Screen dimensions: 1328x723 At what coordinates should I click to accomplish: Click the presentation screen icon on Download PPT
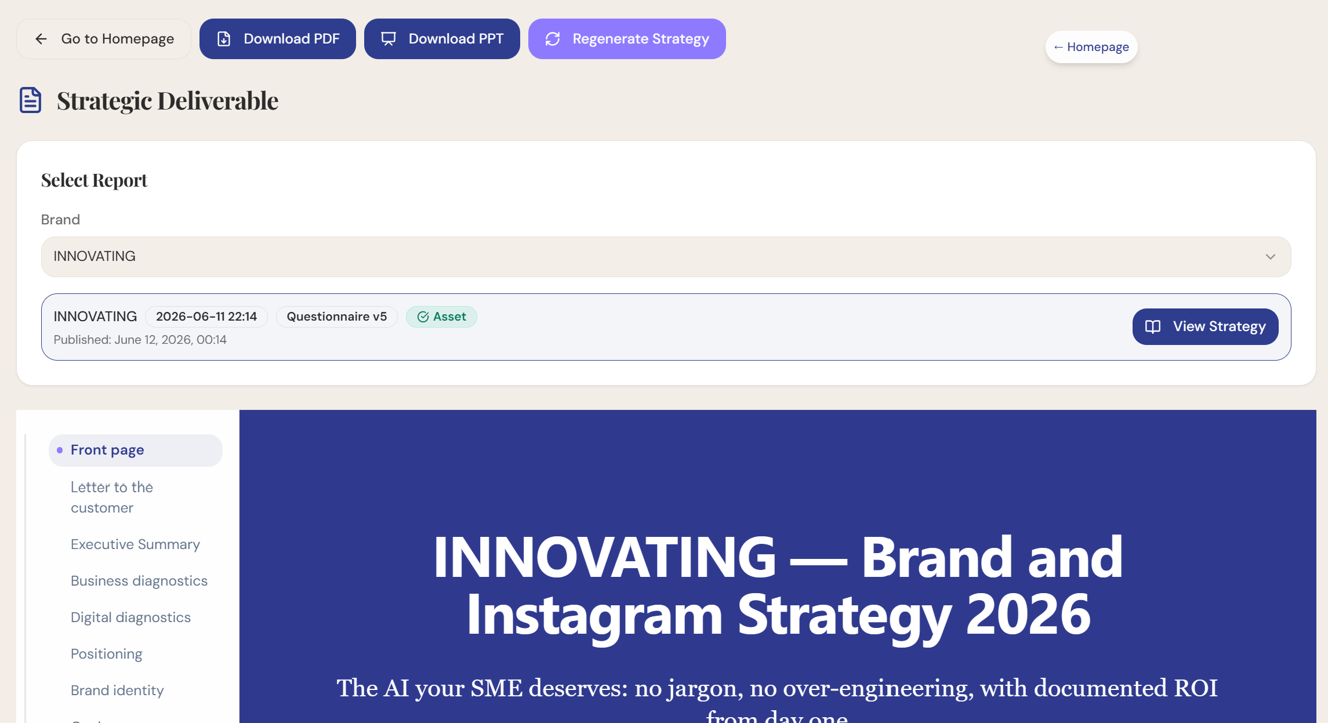point(389,39)
